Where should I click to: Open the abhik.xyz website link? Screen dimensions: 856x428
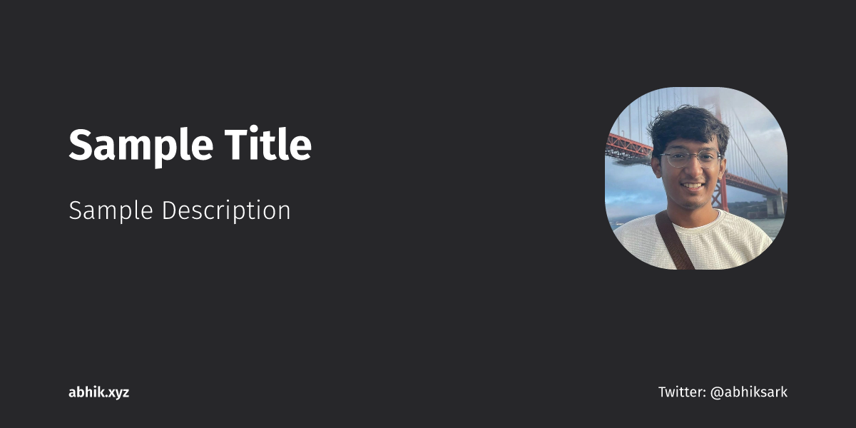point(98,392)
